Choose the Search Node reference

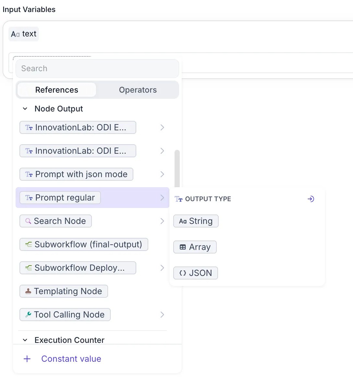[x=55, y=221]
